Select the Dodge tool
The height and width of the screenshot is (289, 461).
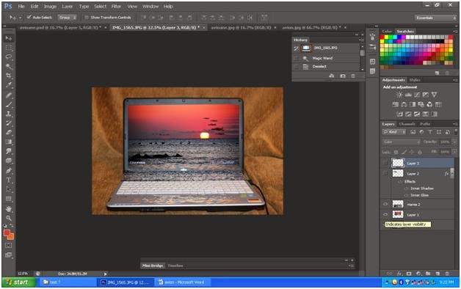[9, 161]
